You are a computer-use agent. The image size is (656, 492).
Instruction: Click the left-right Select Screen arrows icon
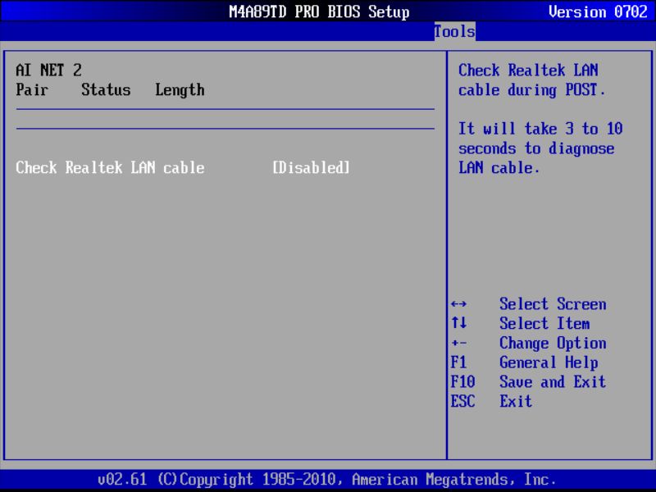point(459,304)
